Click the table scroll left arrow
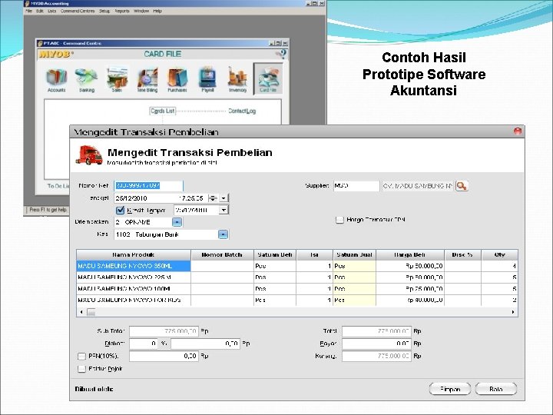 click(81, 312)
